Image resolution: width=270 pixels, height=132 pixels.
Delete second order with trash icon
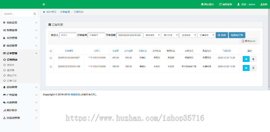(x=253, y=68)
